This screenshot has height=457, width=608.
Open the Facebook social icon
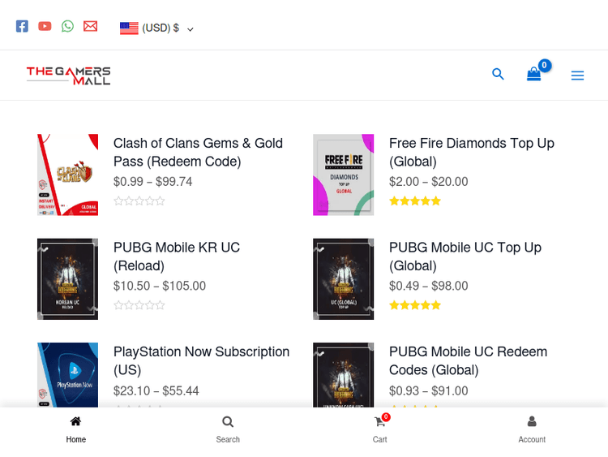(x=22, y=26)
